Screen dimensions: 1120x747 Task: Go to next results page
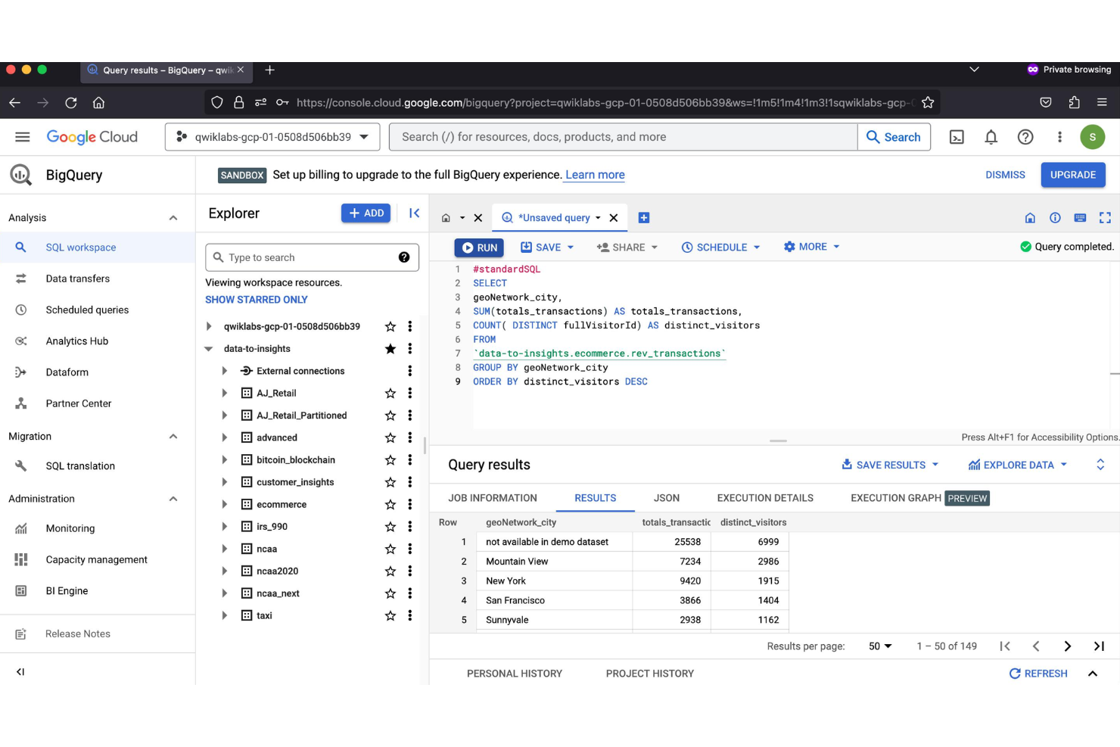[x=1067, y=646]
